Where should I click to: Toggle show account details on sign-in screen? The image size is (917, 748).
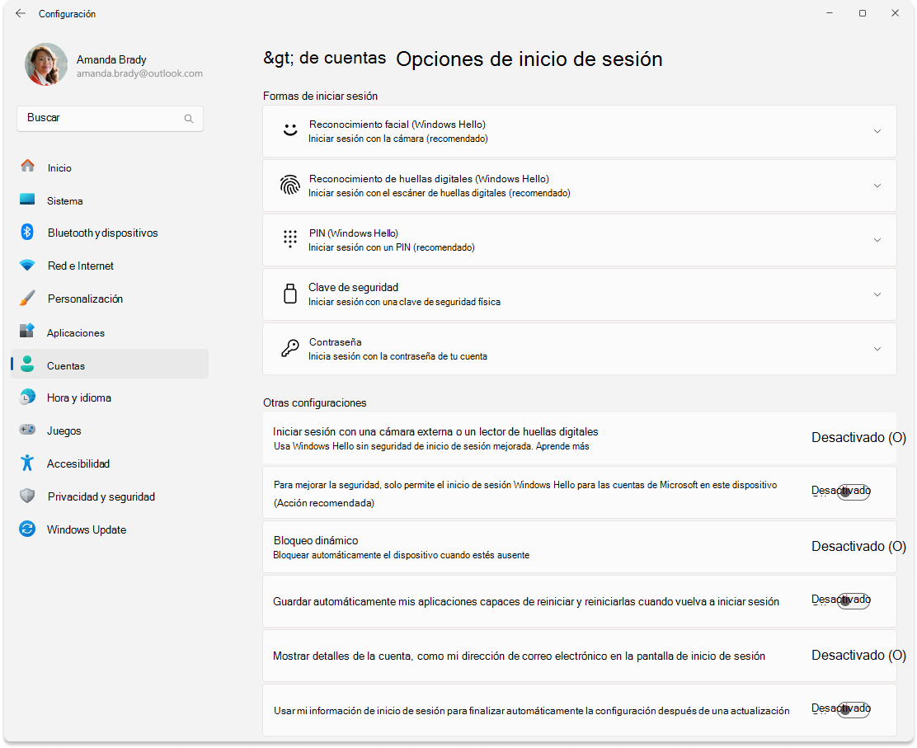tap(858, 655)
